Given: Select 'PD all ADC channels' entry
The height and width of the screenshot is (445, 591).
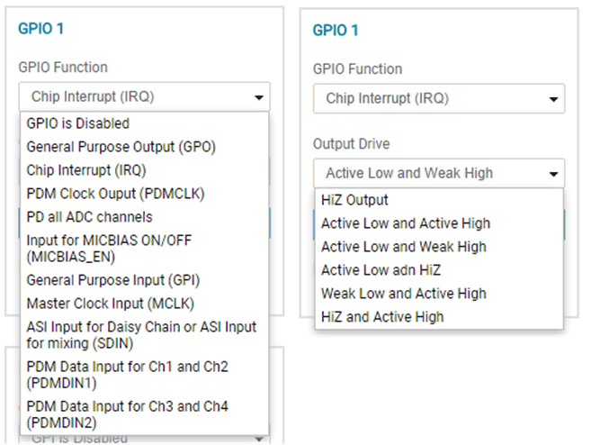Looking at the screenshot, I should click(x=89, y=217).
